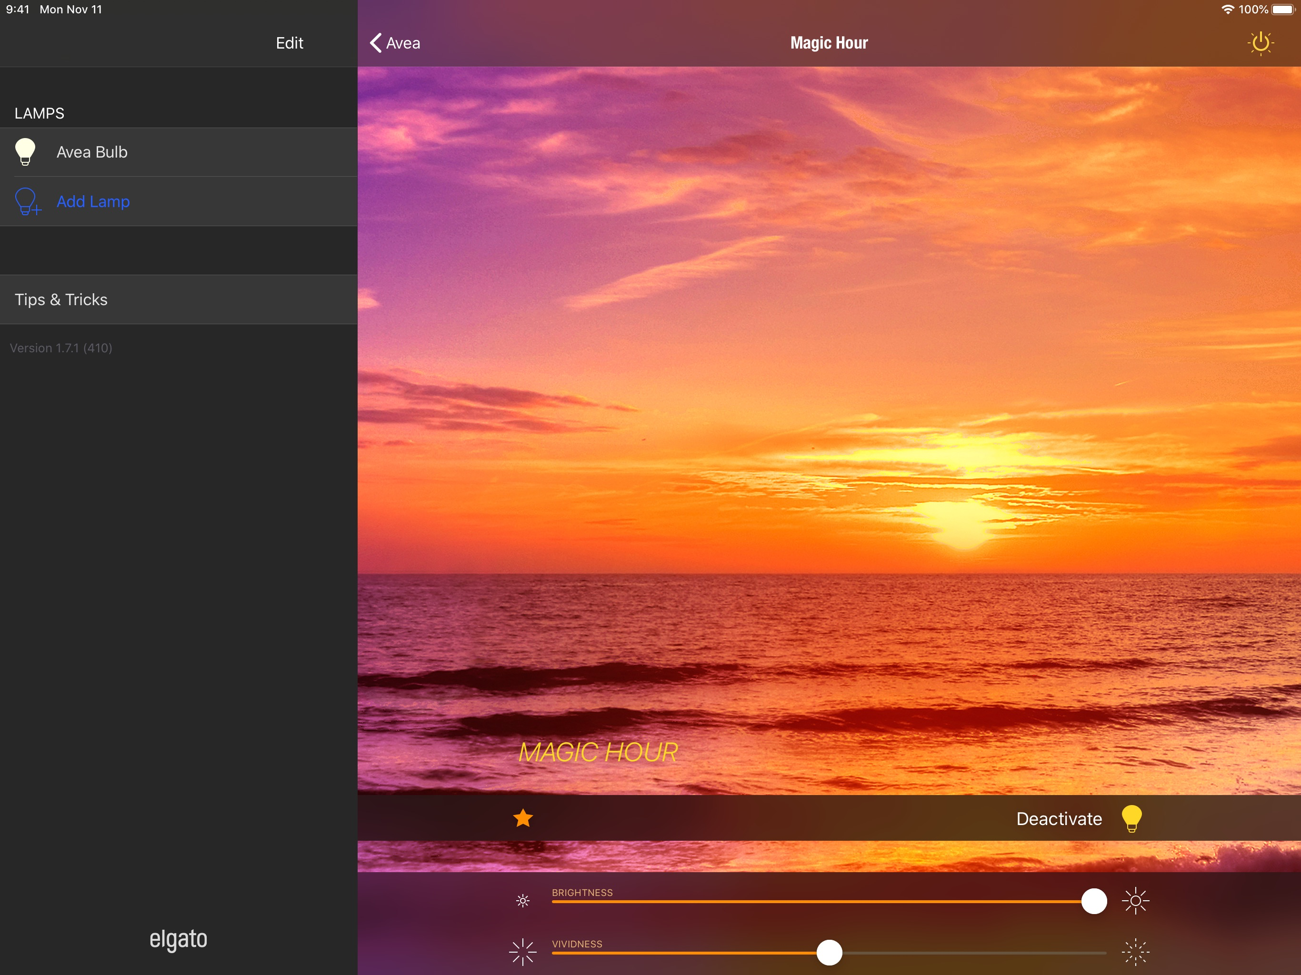Tap the elgato logo at bottom

click(178, 938)
